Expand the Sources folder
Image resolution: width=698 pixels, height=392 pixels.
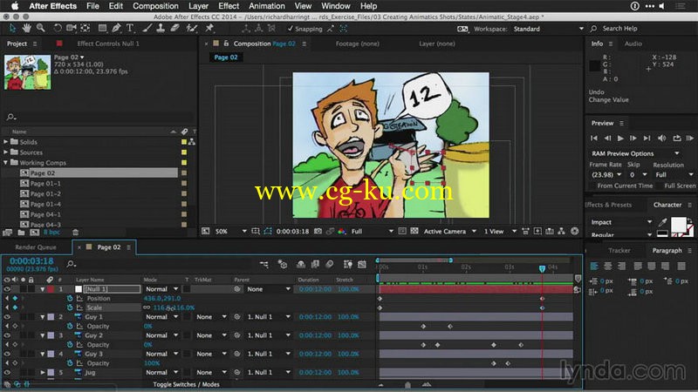6,152
